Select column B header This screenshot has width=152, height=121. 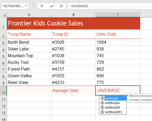point(73,15)
